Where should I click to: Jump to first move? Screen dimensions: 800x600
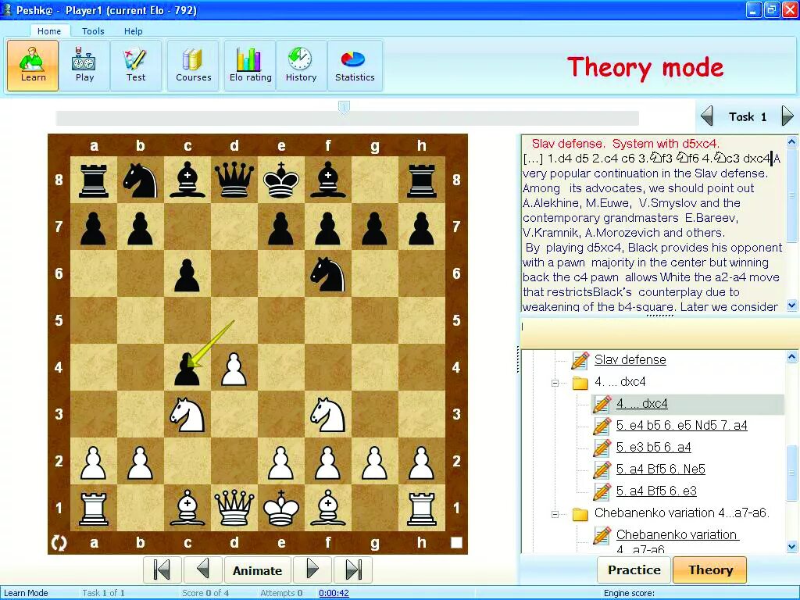pyautogui.click(x=162, y=570)
